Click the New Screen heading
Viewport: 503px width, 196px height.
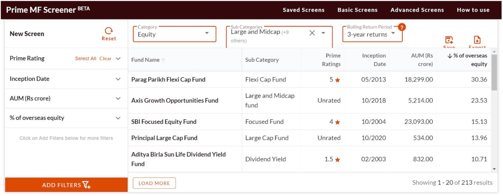point(27,34)
